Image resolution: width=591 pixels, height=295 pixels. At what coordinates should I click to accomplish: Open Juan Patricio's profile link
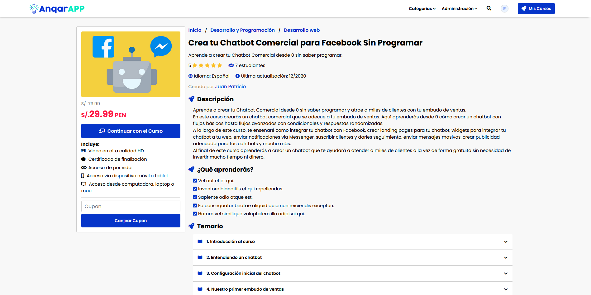(x=231, y=86)
